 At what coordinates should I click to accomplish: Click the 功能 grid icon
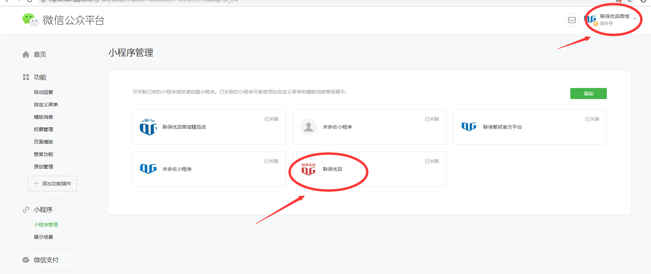pos(26,77)
